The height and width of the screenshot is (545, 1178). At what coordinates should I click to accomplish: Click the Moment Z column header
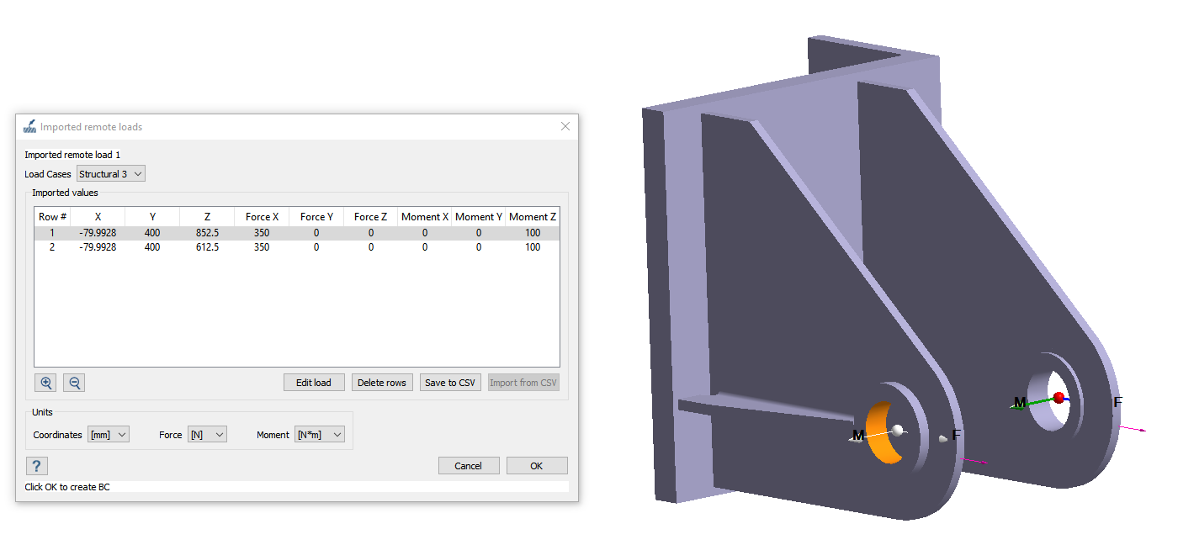(x=533, y=217)
